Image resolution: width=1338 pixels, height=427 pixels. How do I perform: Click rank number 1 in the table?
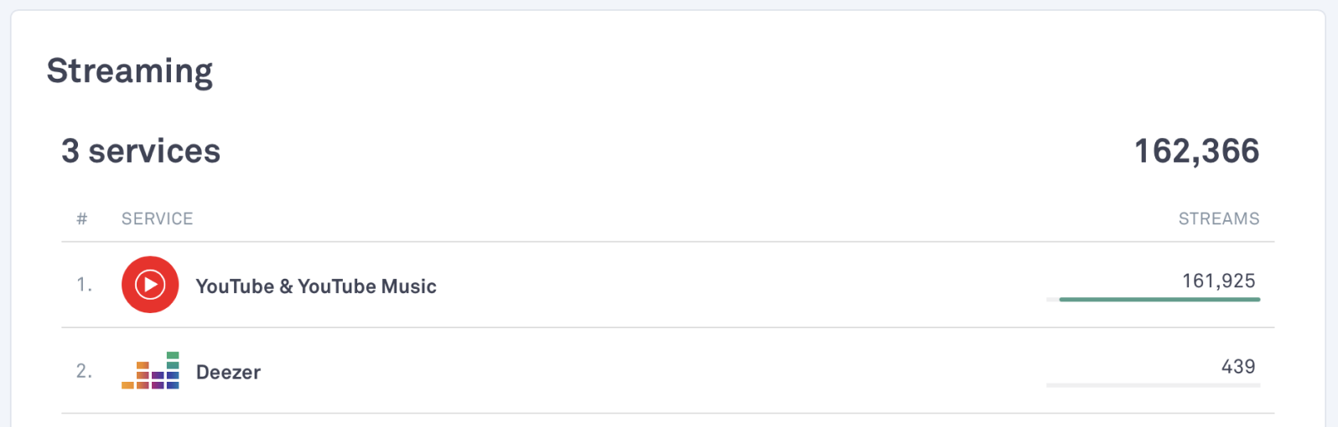pos(84,286)
